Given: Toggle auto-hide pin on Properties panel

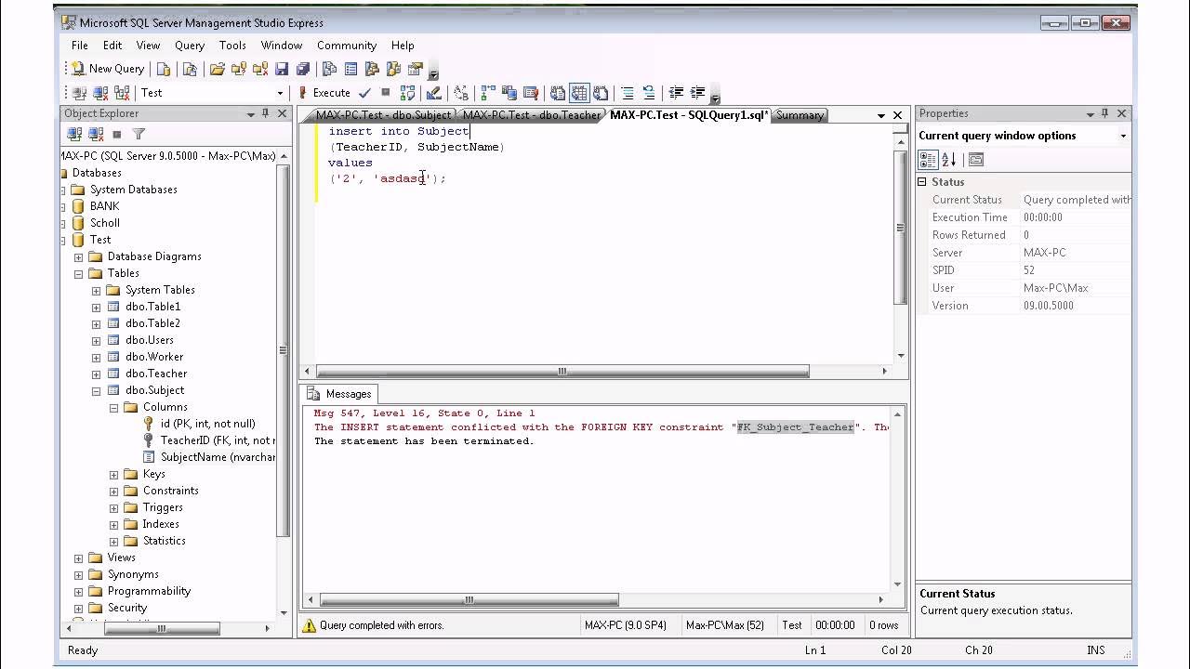Looking at the screenshot, I should tap(1105, 113).
